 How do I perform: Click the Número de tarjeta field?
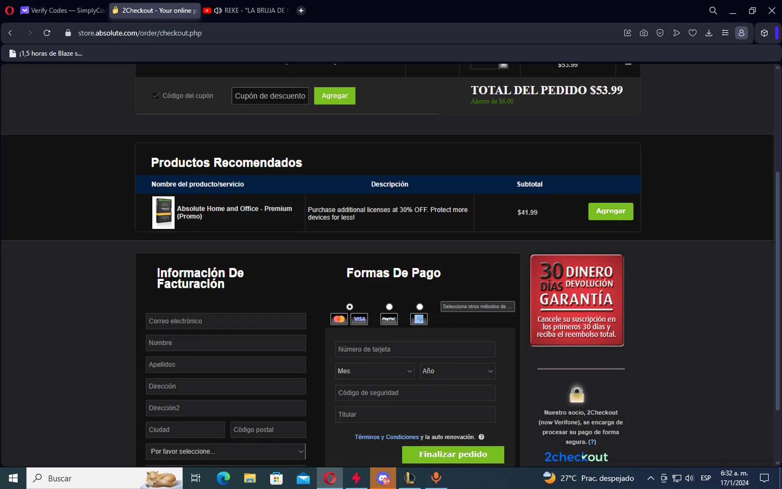point(415,349)
